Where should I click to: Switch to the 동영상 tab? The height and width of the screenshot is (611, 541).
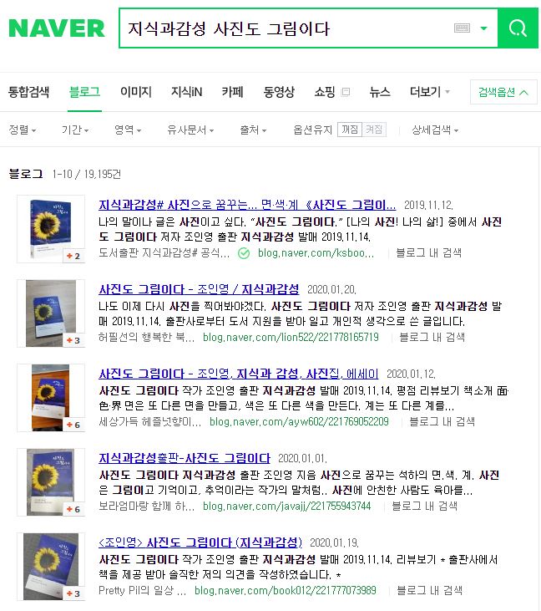coord(279,92)
